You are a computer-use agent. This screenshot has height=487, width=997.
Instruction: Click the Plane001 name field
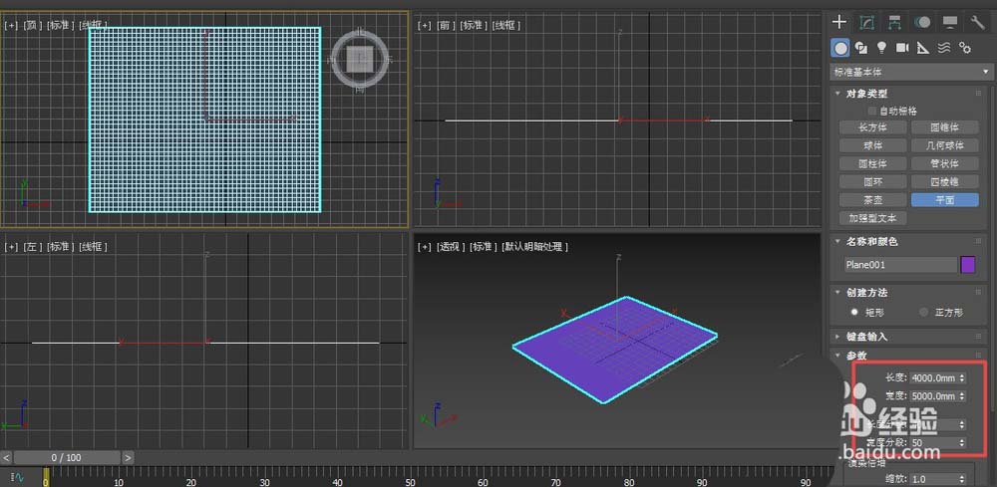900,265
